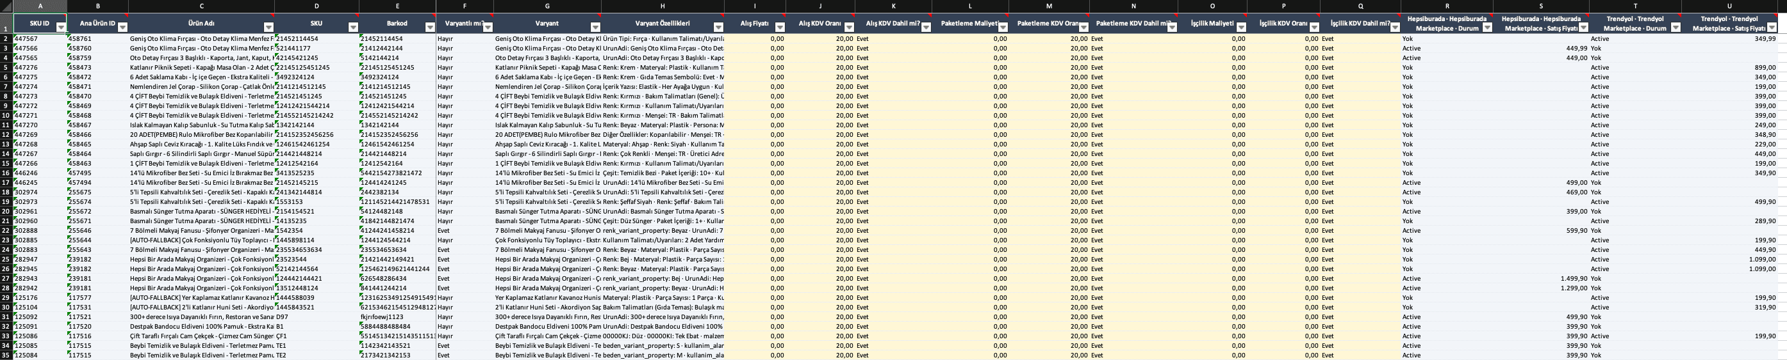Select product name cell starting Ahşap Saplı Ceviz Kıracağı

[201, 145]
